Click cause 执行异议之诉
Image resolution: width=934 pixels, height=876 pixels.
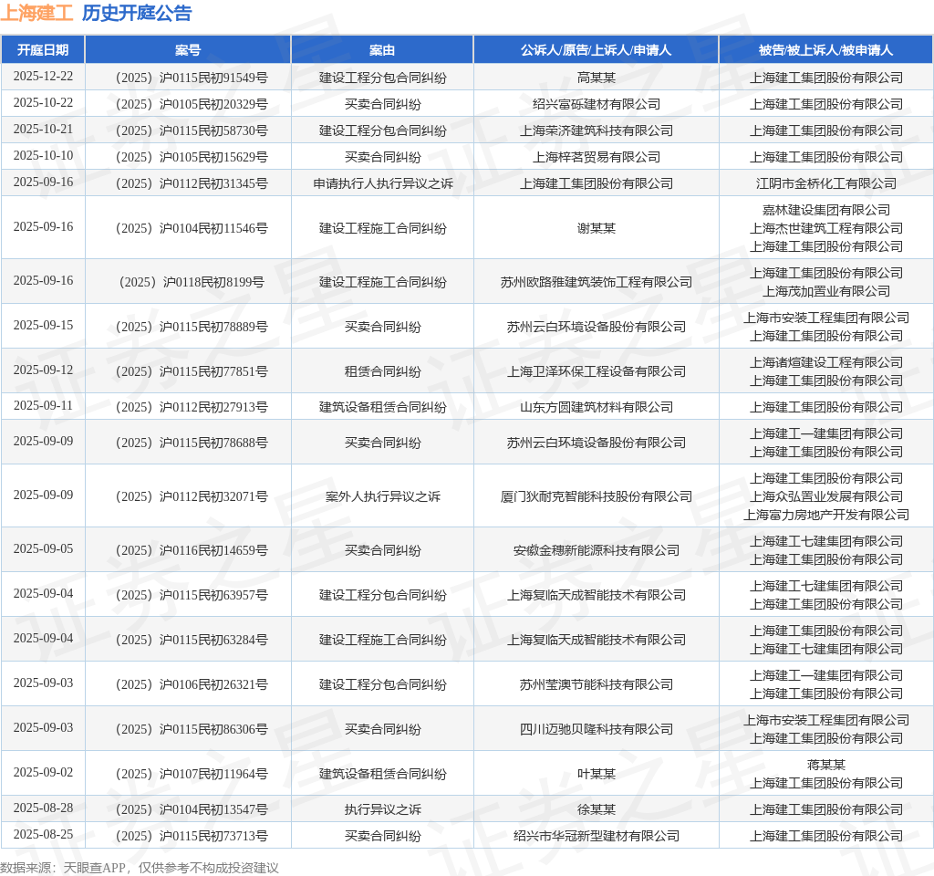[x=382, y=809]
